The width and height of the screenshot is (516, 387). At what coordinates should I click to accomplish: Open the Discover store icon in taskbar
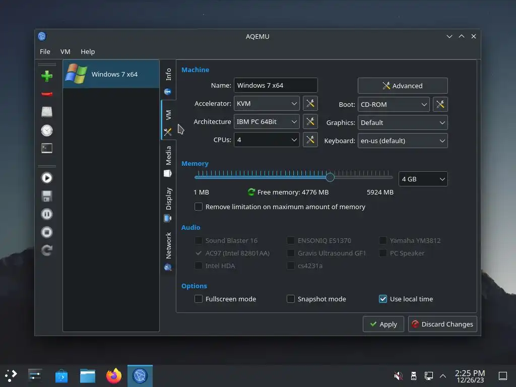pos(61,375)
